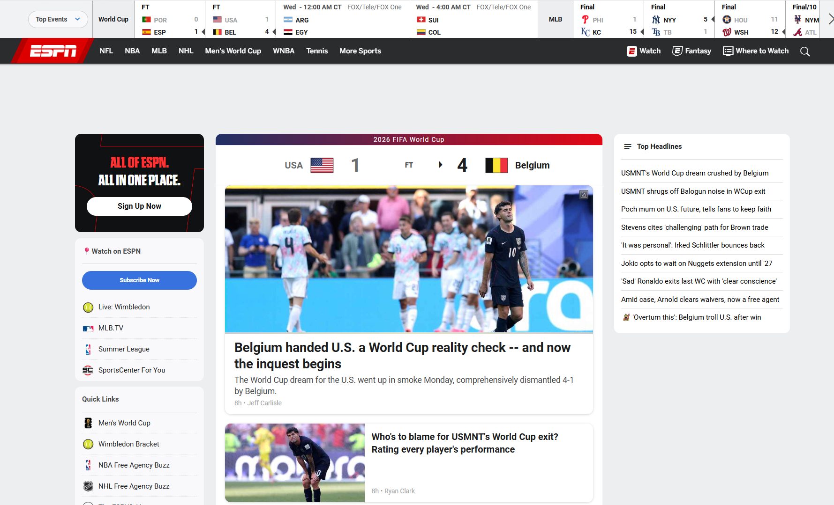The width and height of the screenshot is (834, 505).
Task: Open the 'Sad' Ronaldo exits headline
Action: click(699, 281)
